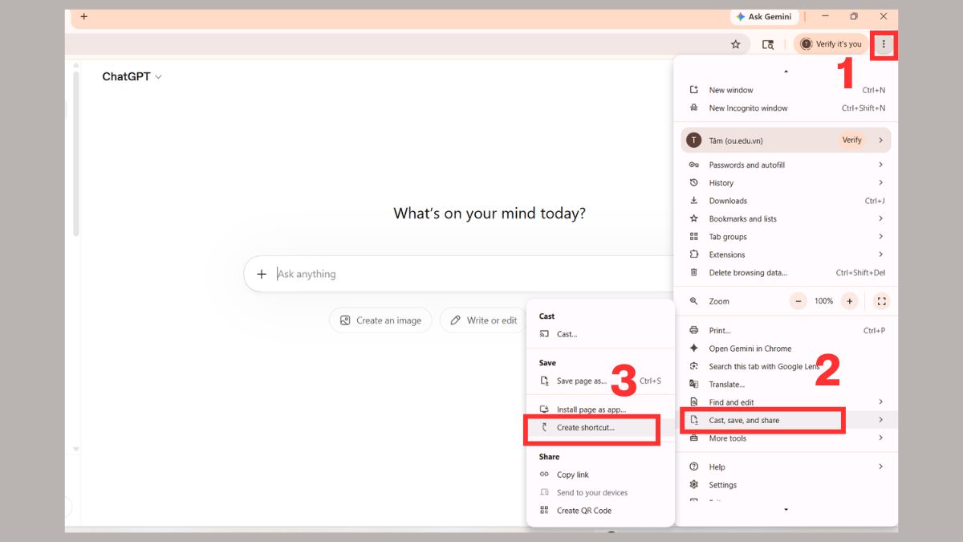Open the ChatGPT model selector dropdown
Screen dimensions: 963x542
[x=132, y=76]
